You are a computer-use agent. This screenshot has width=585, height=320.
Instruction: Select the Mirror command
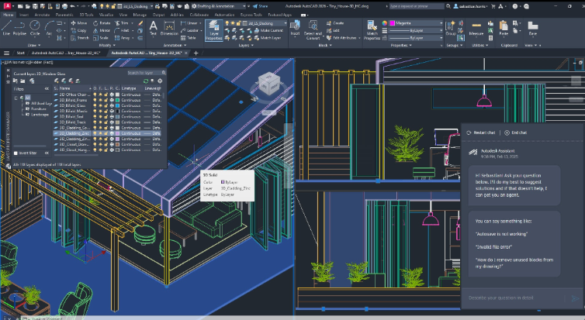click(x=102, y=30)
